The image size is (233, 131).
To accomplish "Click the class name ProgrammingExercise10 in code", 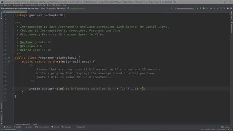I will pos(58,57).
